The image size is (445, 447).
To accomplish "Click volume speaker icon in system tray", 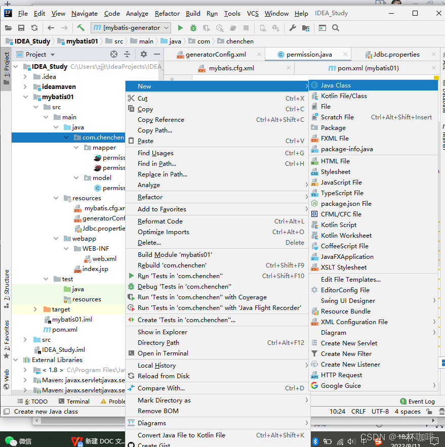I will (351, 441).
